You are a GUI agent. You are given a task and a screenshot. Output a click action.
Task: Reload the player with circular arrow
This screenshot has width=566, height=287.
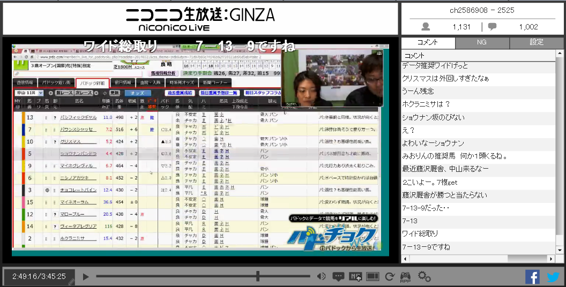tap(390, 277)
